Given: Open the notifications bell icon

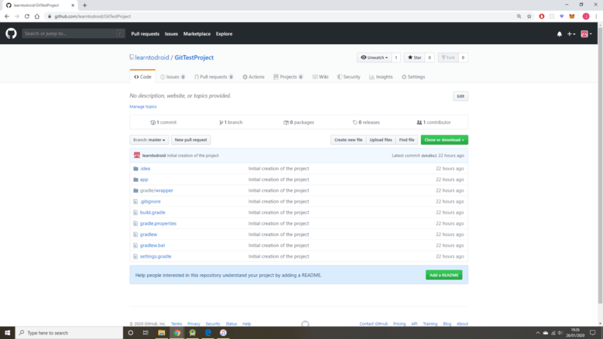Looking at the screenshot, I should tap(559, 34).
